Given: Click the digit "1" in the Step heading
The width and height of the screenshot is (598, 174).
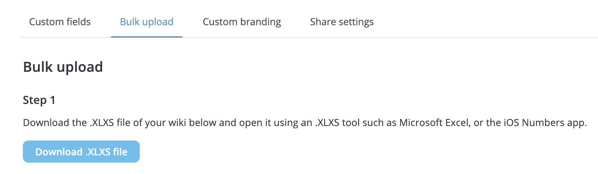Looking at the screenshot, I should [53, 100].
